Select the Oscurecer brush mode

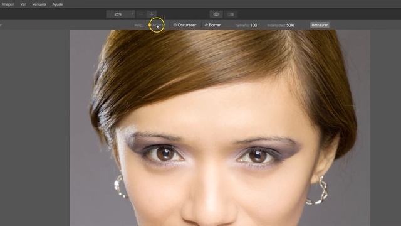185,25
